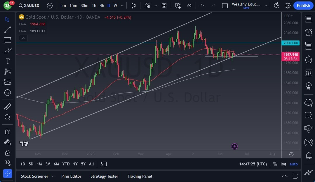Open the go to date calendar

point(104,164)
